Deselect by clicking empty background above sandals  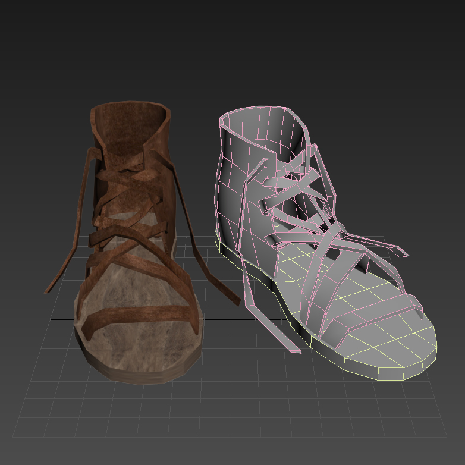232,48
